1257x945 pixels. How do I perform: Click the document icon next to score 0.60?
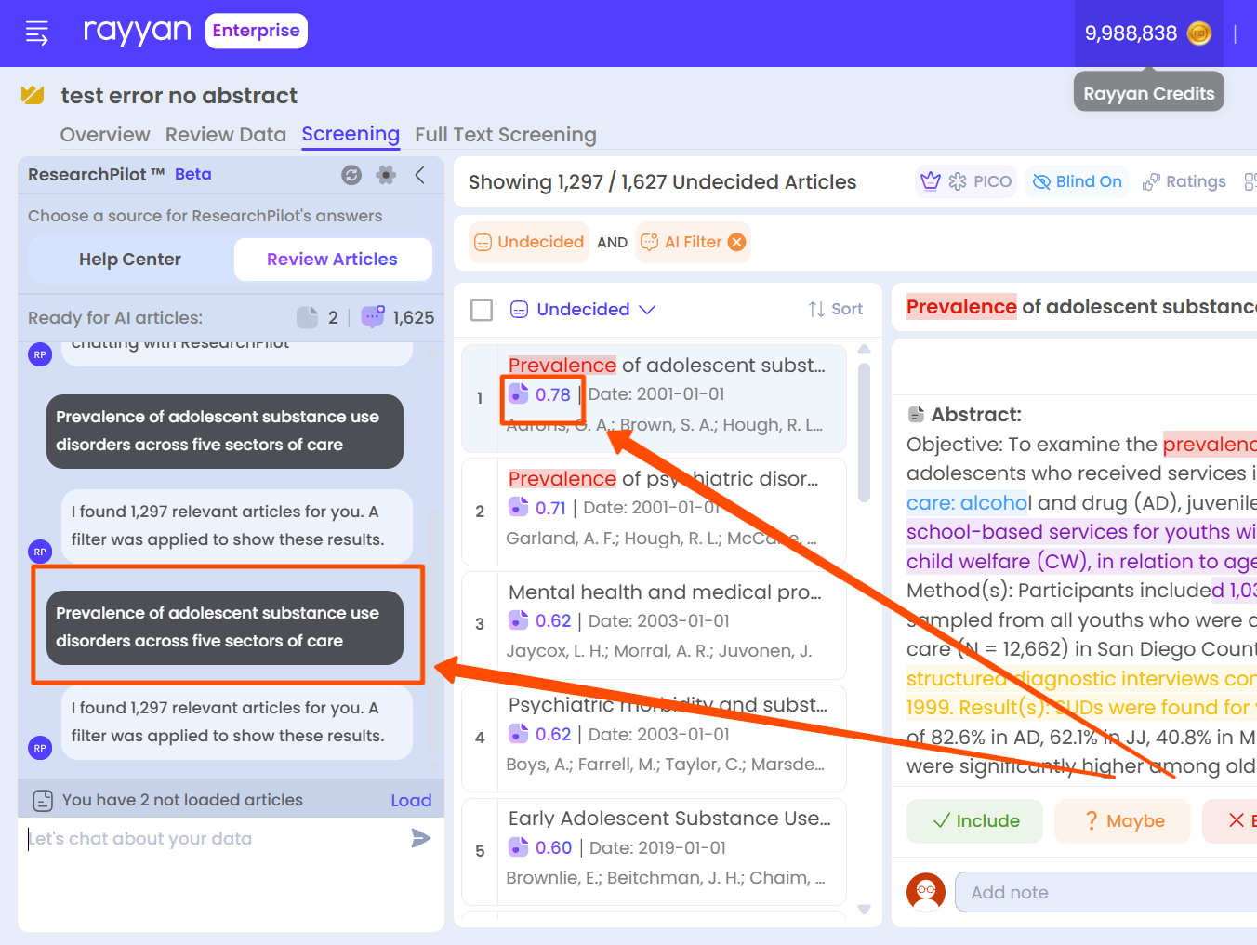tap(518, 846)
